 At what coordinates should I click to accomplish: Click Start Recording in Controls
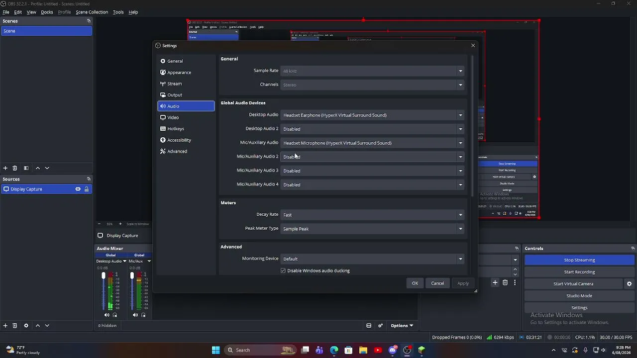coord(579,272)
